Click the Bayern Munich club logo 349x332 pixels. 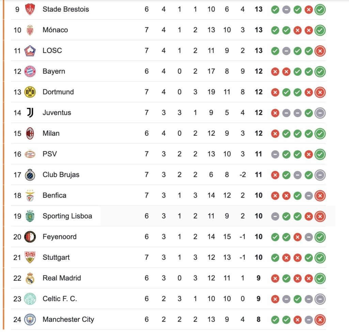coord(30,71)
